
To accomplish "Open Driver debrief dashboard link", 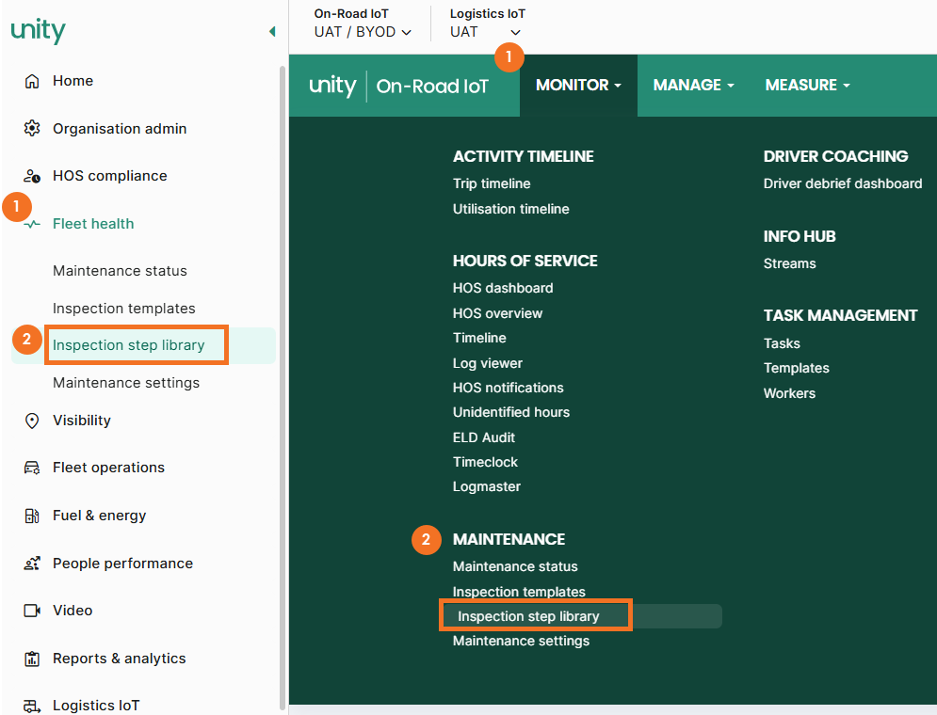I will pos(843,183).
